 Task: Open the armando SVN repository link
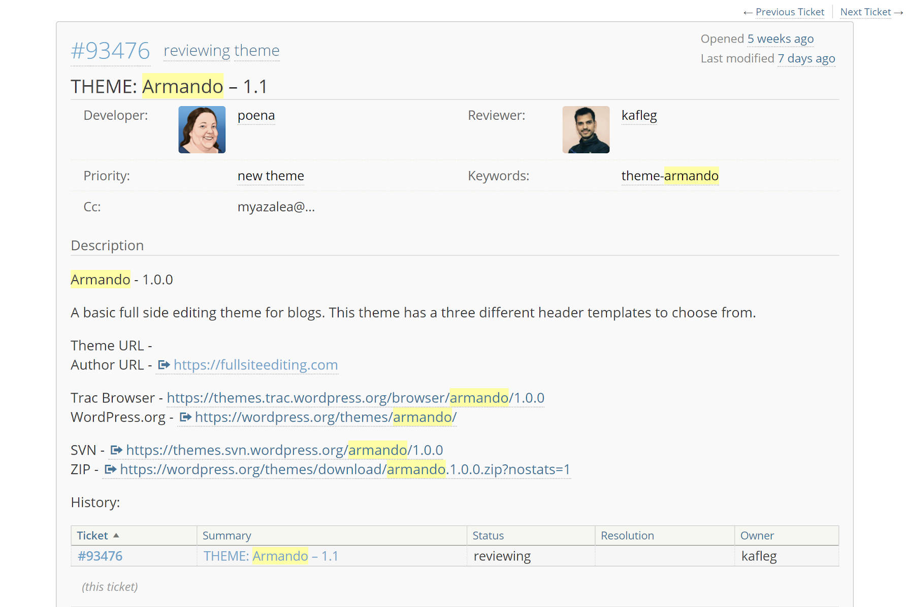click(284, 450)
